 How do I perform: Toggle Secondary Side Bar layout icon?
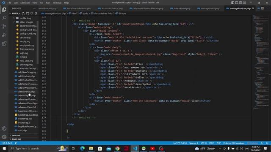coord(241,3)
